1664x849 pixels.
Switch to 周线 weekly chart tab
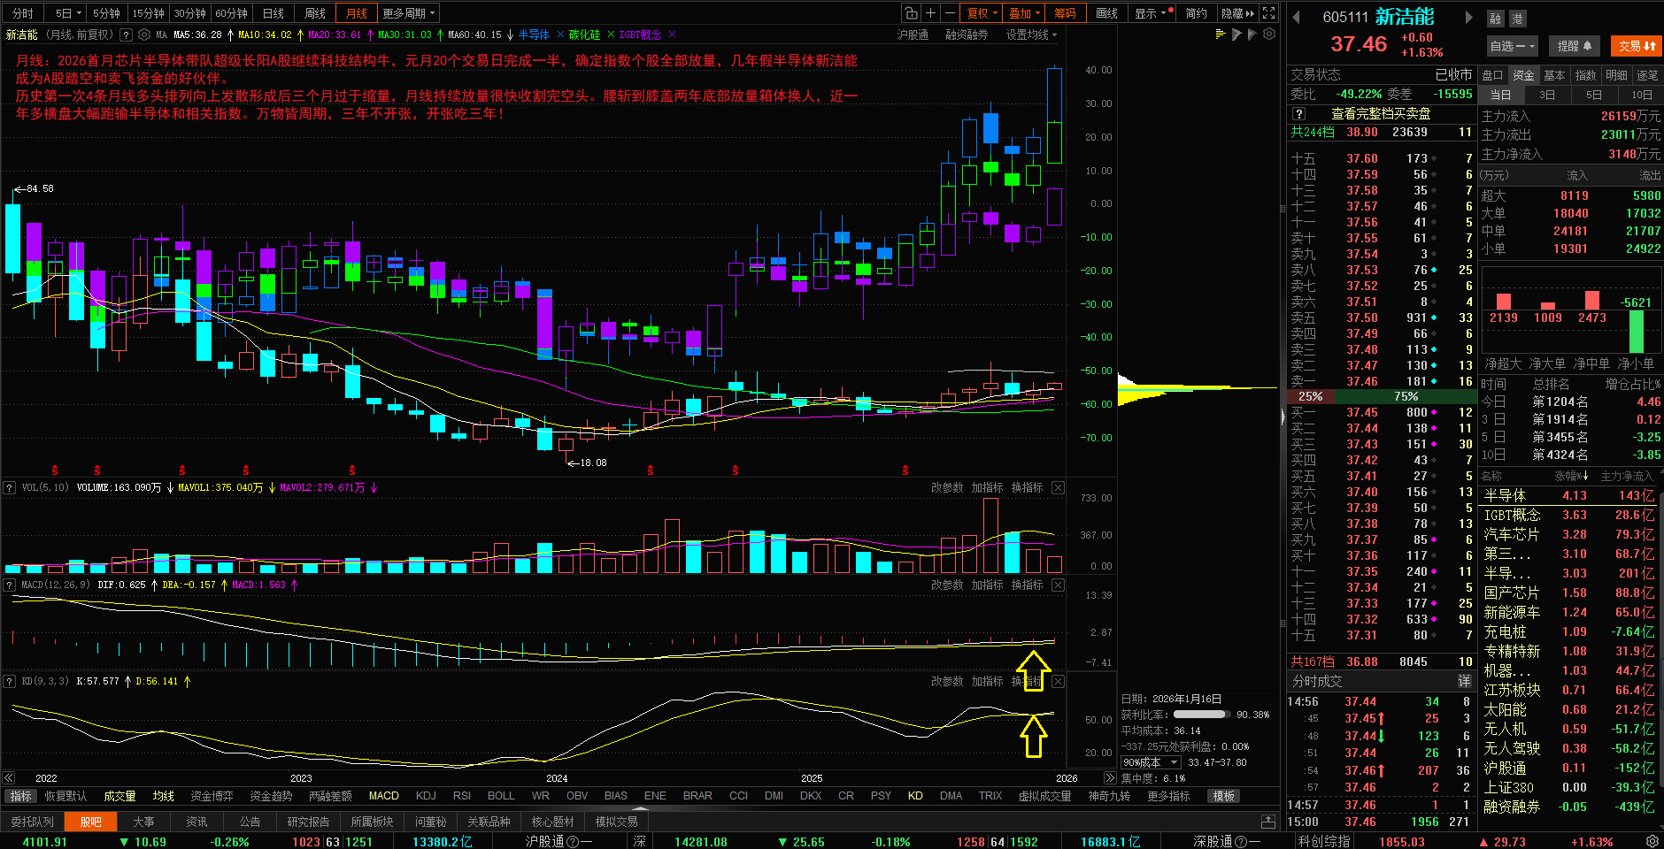tap(315, 13)
